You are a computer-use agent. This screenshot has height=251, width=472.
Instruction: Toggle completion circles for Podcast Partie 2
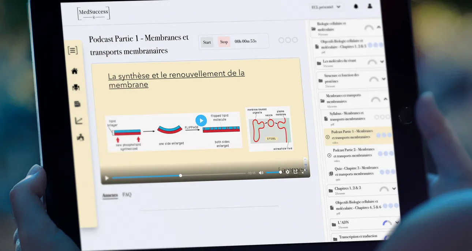pyautogui.click(x=386, y=154)
